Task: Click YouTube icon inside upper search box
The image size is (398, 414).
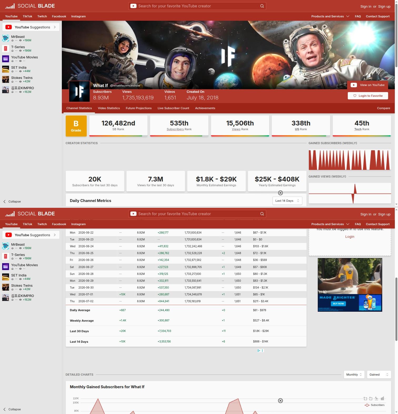Action: click(133, 6)
